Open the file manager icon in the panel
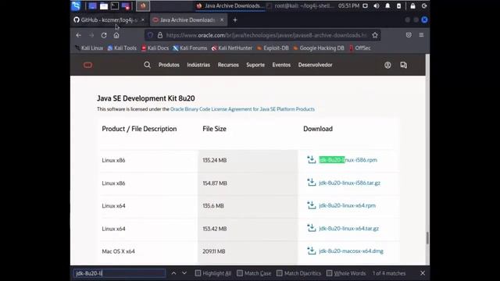This screenshot has height=281, width=500. tap(104, 6)
